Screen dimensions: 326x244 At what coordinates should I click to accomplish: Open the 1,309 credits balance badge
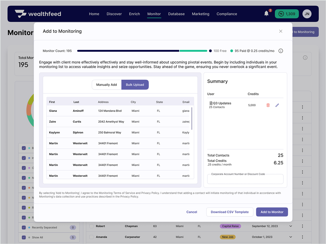click(287, 14)
